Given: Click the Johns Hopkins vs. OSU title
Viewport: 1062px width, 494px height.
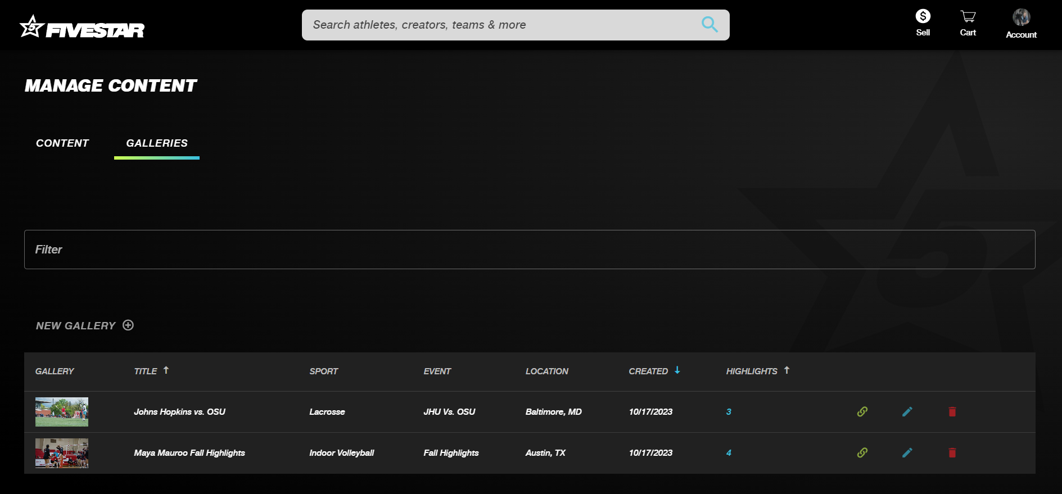Looking at the screenshot, I should (x=179, y=412).
